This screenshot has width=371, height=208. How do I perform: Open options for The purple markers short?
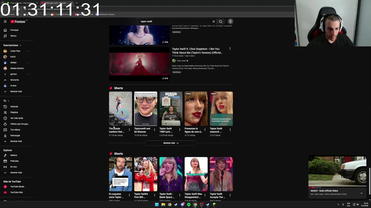click(129, 130)
